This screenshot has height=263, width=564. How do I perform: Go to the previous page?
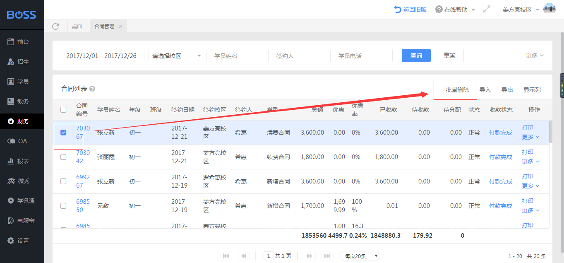(x=244, y=256)
